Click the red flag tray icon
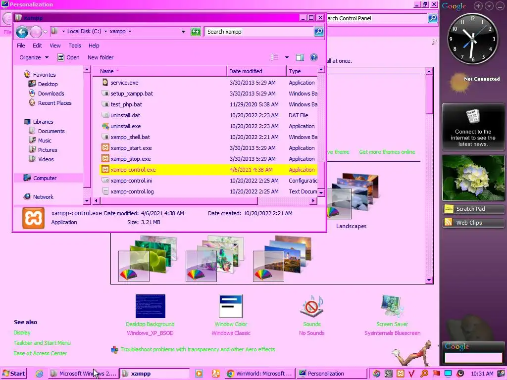 (x=436, y=374)
